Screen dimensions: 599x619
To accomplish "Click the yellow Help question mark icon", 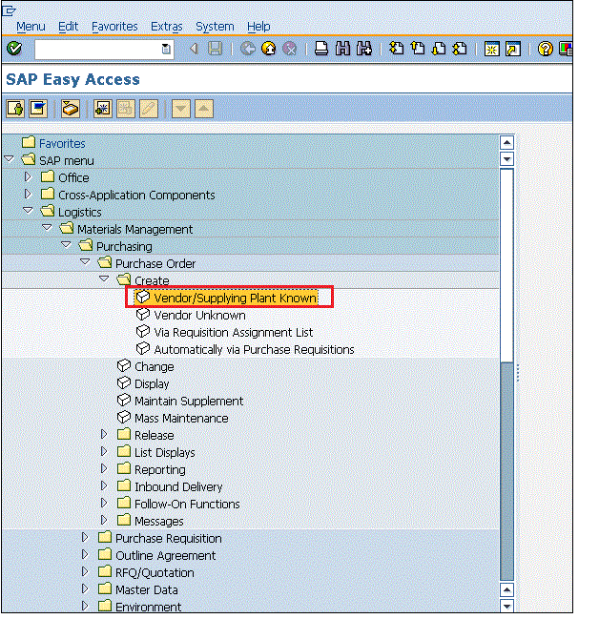I will click(546, 50).
